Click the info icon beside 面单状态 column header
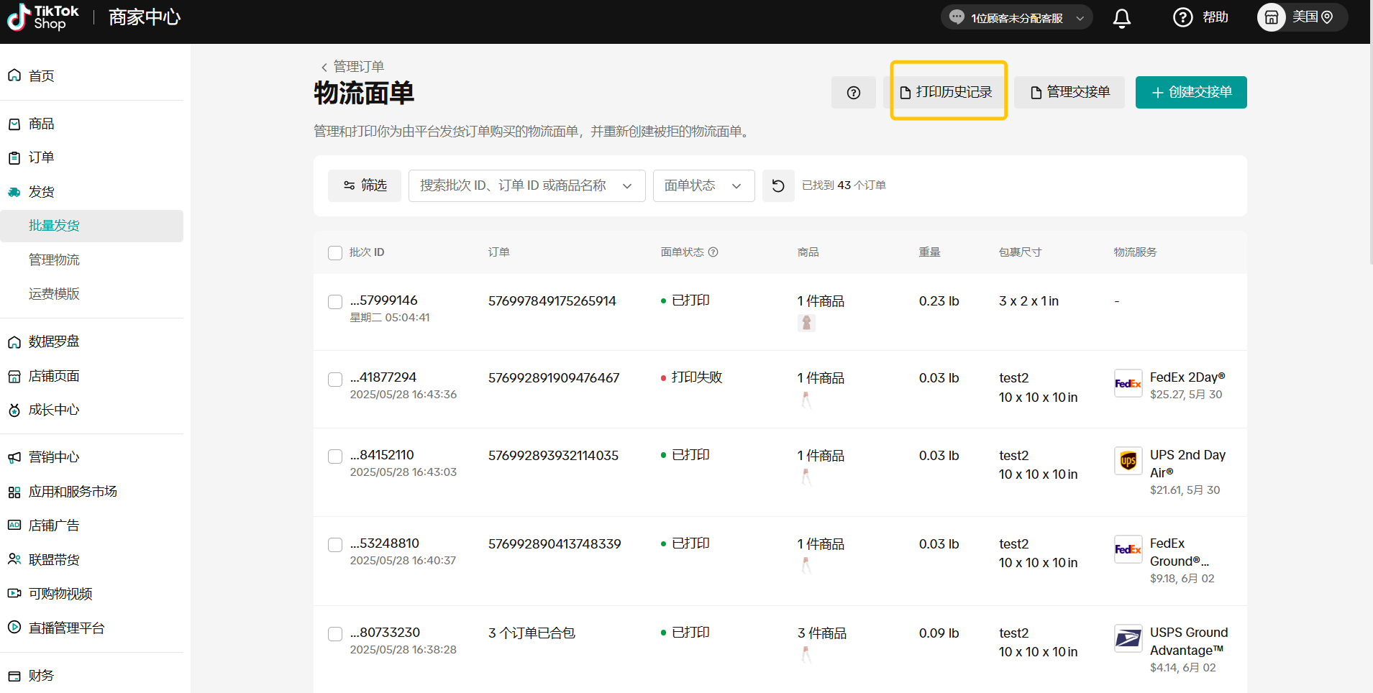1373x693 pixels. click(x=713, y=252)
